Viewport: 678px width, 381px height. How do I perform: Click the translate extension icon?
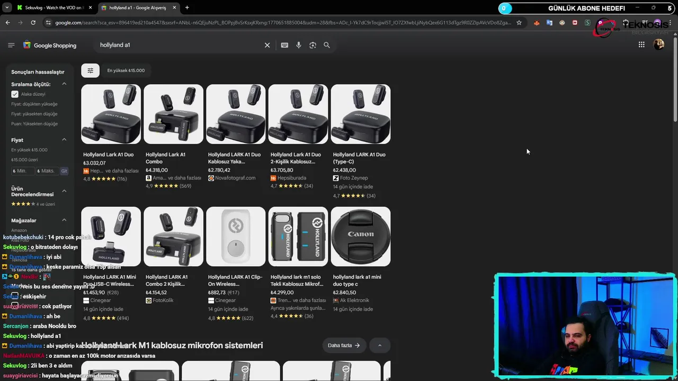549,23
